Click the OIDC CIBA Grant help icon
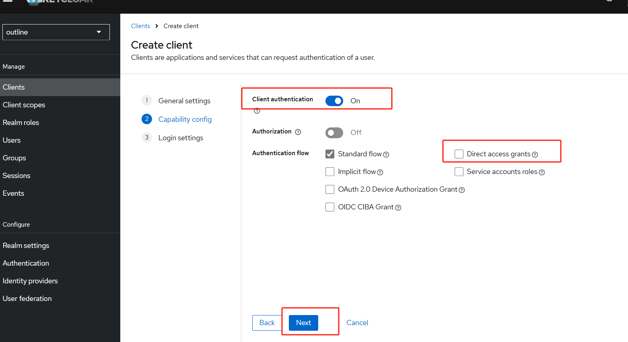This screenshot has height=342, width=628. pos(398,208)
